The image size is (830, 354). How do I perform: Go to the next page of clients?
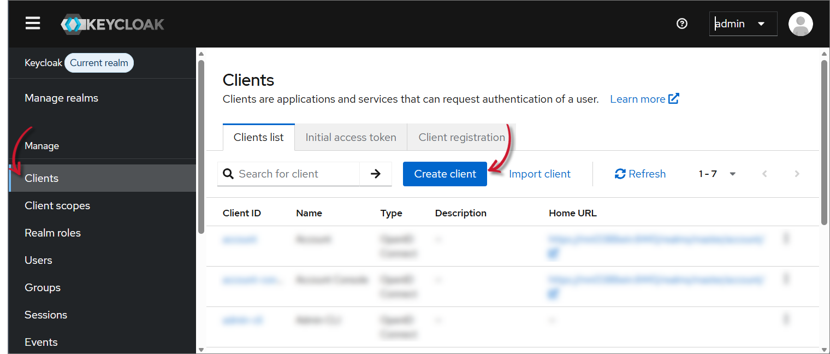[x=797, y=174]
